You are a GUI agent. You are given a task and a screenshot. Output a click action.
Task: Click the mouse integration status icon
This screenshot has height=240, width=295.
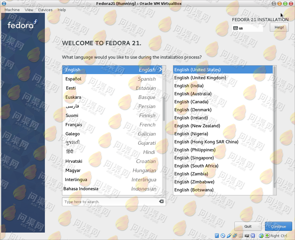[x=261, y=236]
